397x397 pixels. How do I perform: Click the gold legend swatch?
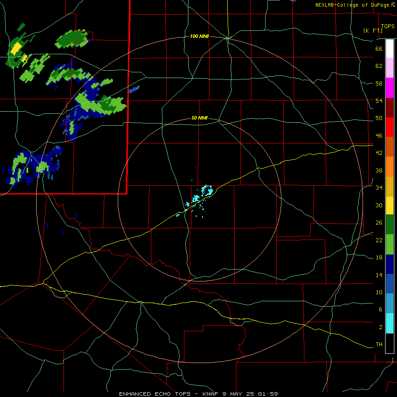click(x=390, y=187)
